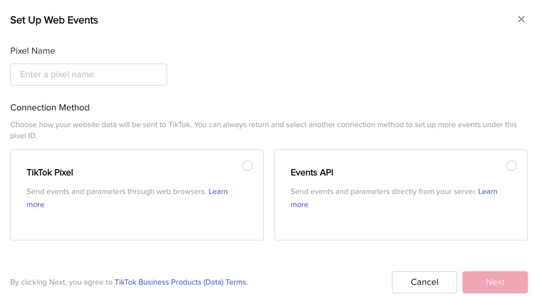Click the "Connection Method" section heading
The image size is (535, 301).
pyautogui.click(x=50, y=107)
